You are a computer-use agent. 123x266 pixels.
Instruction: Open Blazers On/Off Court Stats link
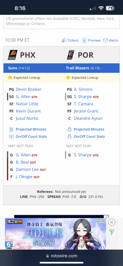[89, 136]
